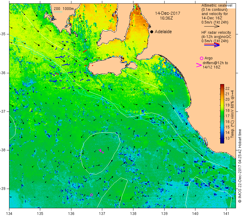
Task: Click the 200 1000m depth contour label
Action: pos(64,9)
